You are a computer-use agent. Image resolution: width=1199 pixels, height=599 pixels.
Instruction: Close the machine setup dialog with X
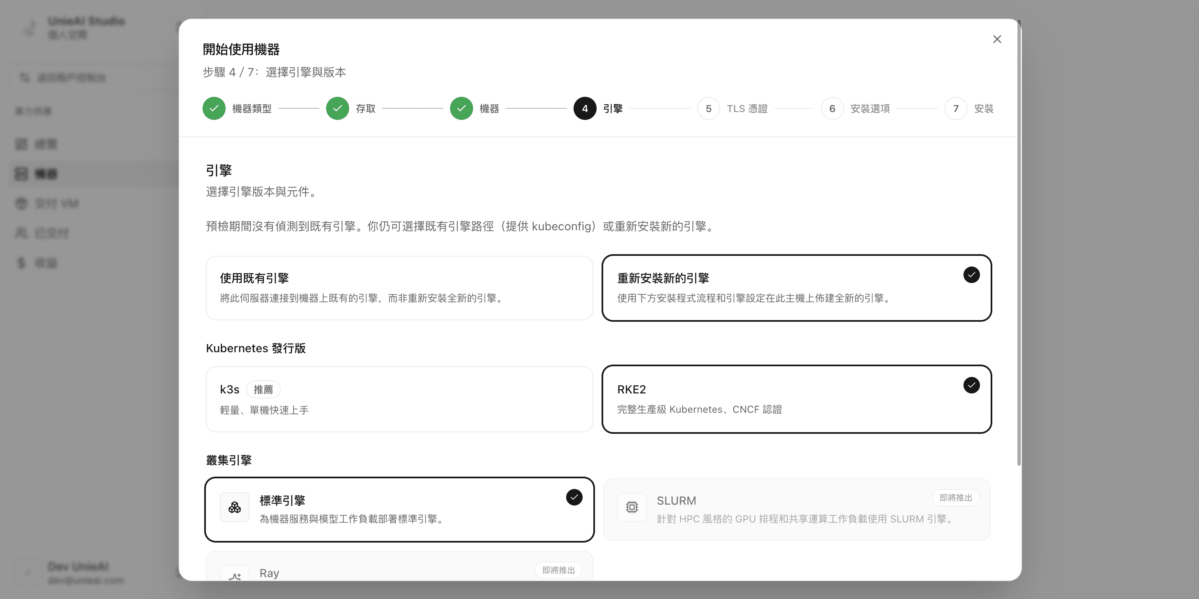click(x=996, y=39)
